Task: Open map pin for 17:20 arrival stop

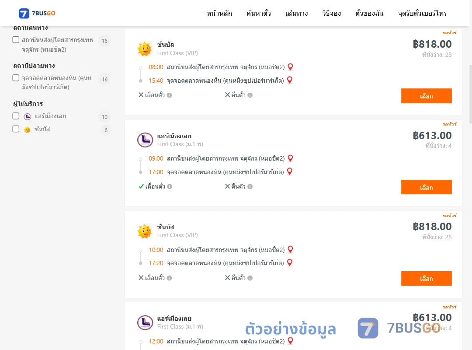Action: 290,262
